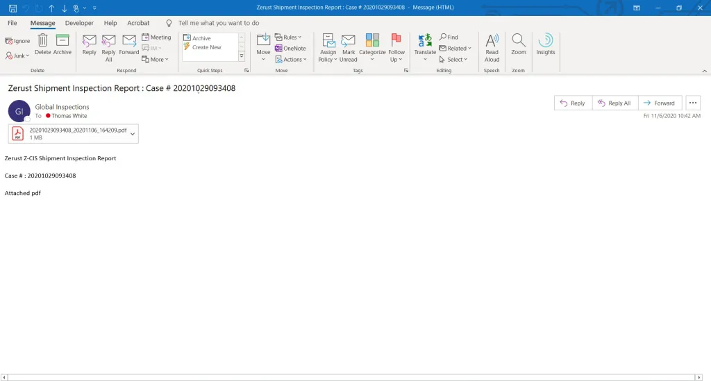Screen dimensions: 711x381
Task: Select the Archive quick step
Action: (x=197, y=38)
